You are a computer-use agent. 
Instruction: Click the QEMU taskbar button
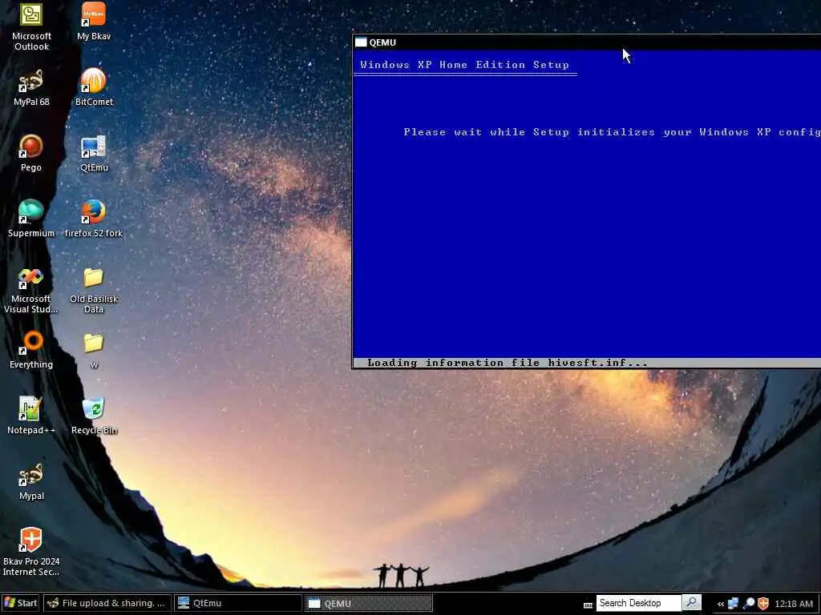pos(369,603)
